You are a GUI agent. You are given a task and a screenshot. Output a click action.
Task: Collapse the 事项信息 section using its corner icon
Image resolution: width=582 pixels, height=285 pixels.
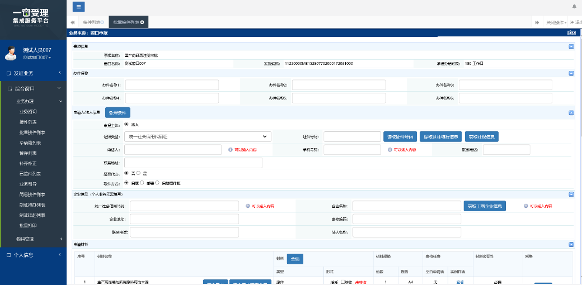click(x=571, y=46)
